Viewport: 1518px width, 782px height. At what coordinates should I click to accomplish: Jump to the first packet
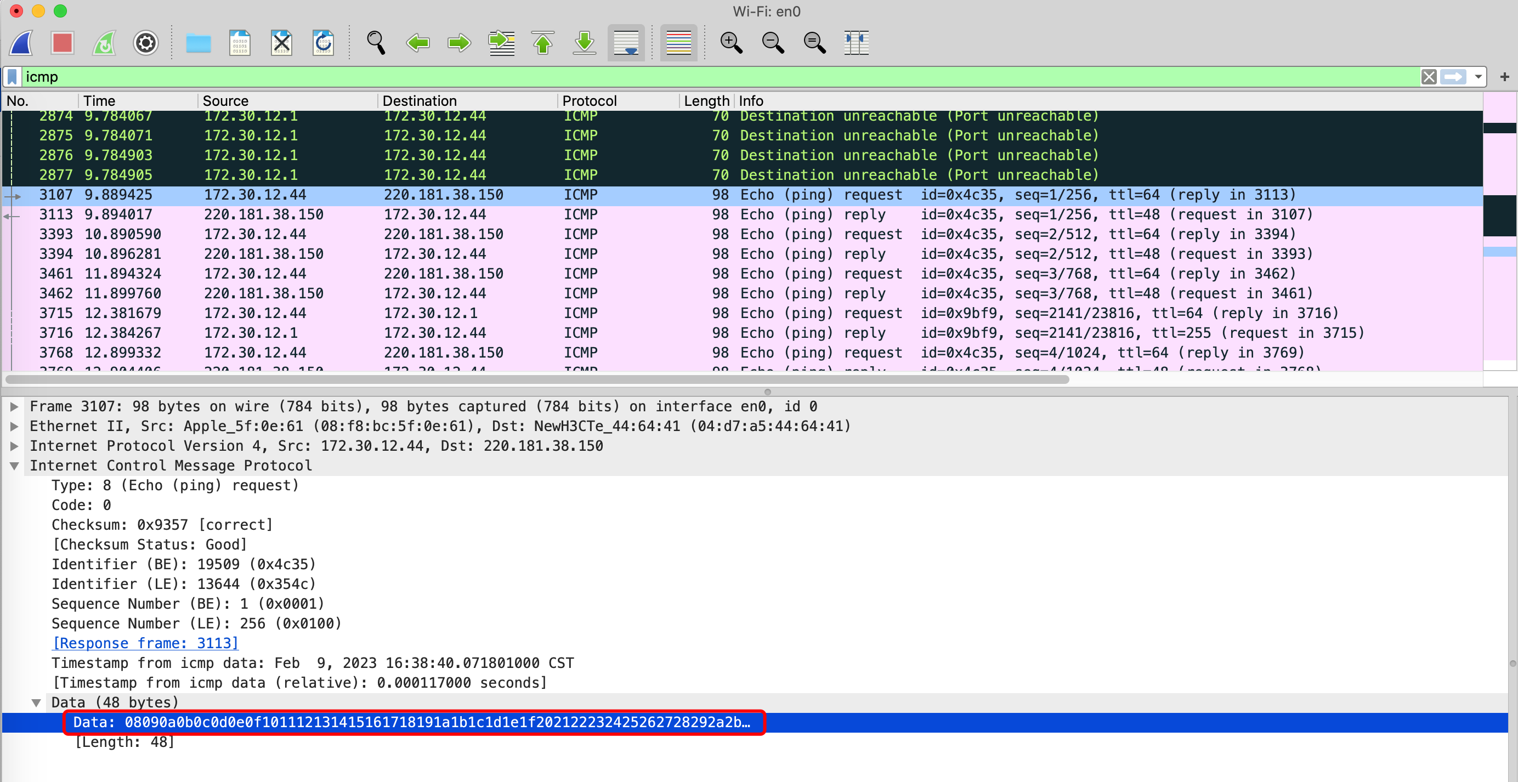(x=543, y=42)
